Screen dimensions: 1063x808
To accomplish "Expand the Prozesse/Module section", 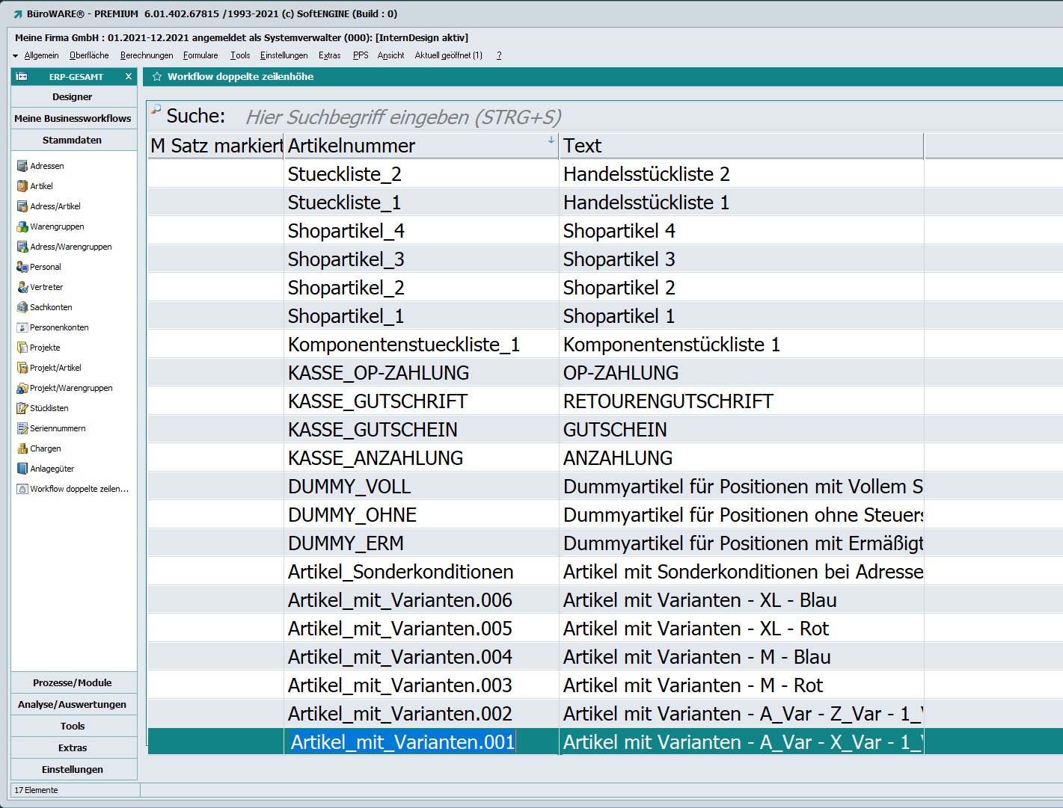I will pyautogui.click(x=73, y=682).
